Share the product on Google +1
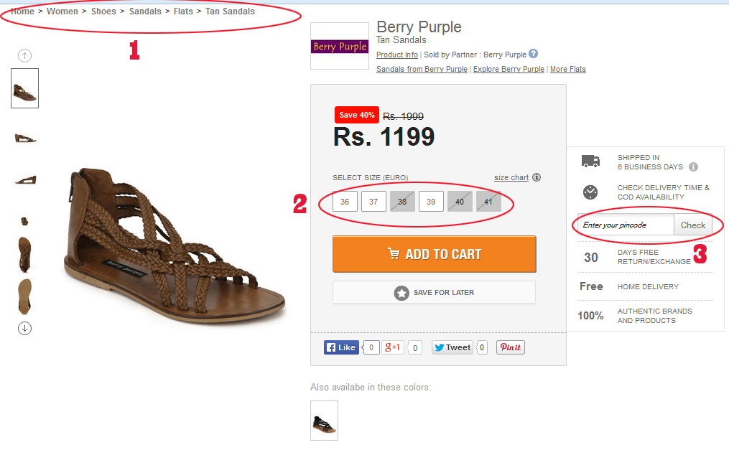Screen dimensions: 729x450 pyautogui.click(x=393, y=347)
